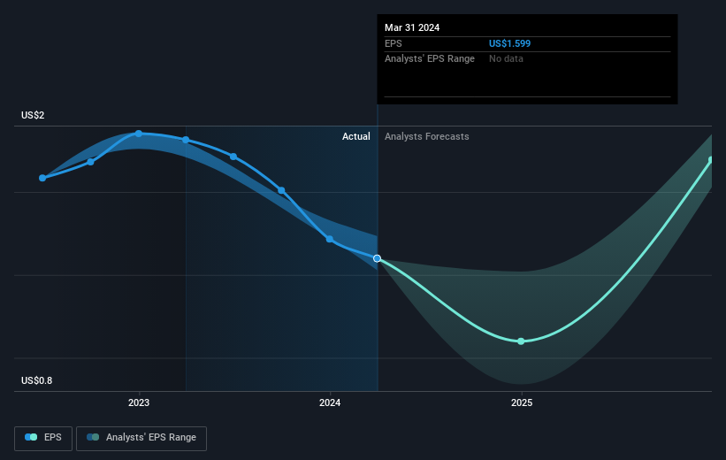726x460 pixels.
Task: Click the US$2 y-axis label
Action: [x=33, y=115]
